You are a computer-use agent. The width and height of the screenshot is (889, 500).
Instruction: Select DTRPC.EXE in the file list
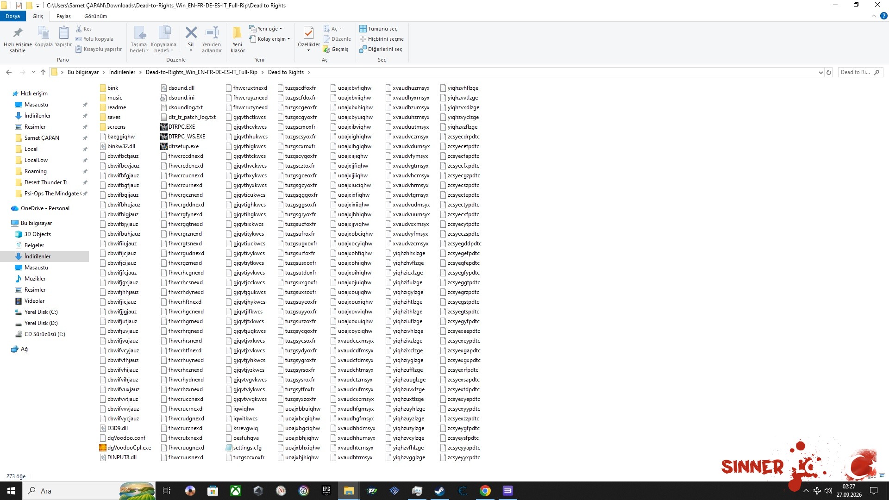pyautogui.click(x=178, y=127)
